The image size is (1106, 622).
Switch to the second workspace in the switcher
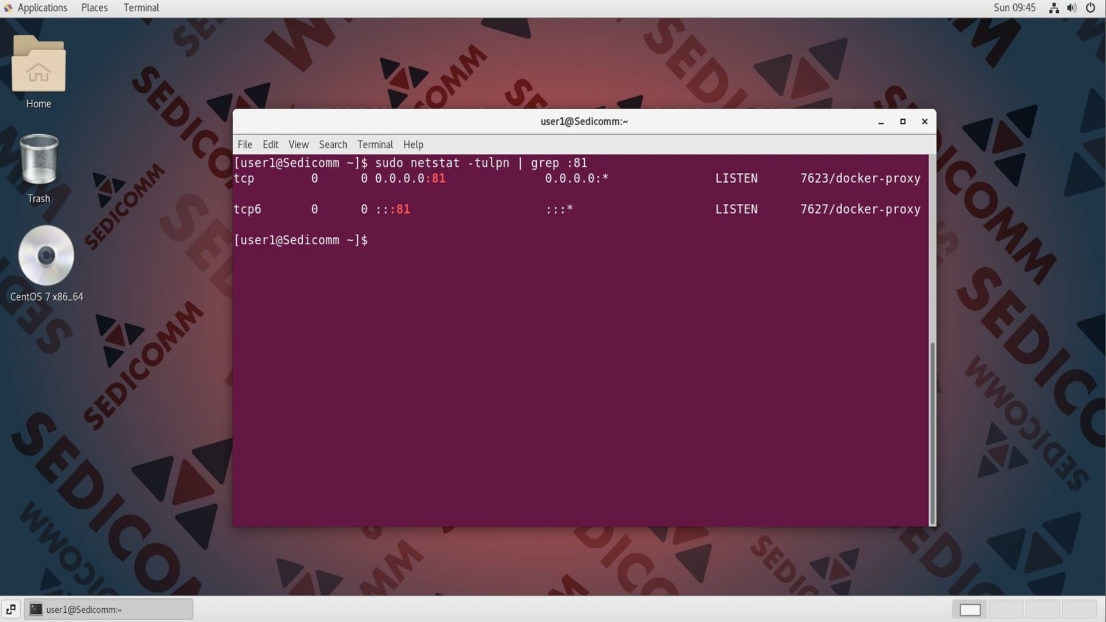click(1005, 609)
